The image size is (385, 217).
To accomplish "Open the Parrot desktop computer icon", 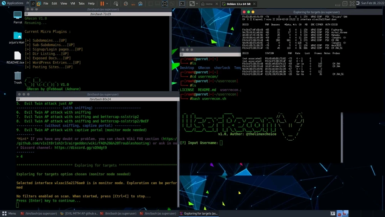I will tap(18, 17).
